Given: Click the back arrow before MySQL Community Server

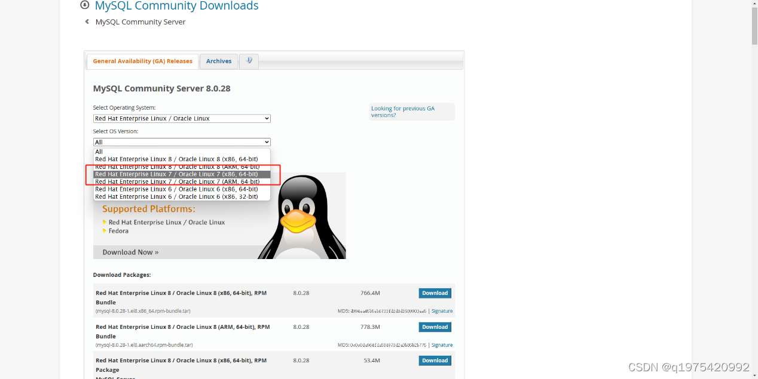Looking at the screenshot, I should pyautogui.click(x=87, y=21).
